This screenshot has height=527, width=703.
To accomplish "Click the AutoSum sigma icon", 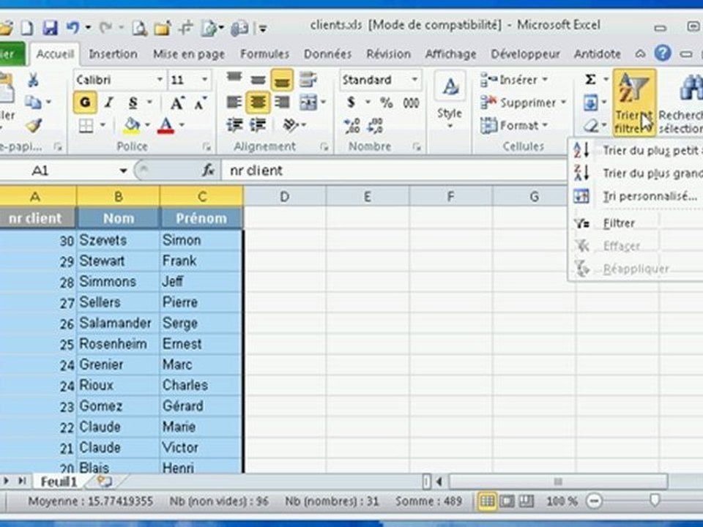I will point(590,80).
